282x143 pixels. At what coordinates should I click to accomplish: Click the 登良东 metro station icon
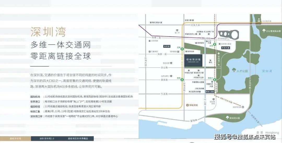click(x=214, y=79)
